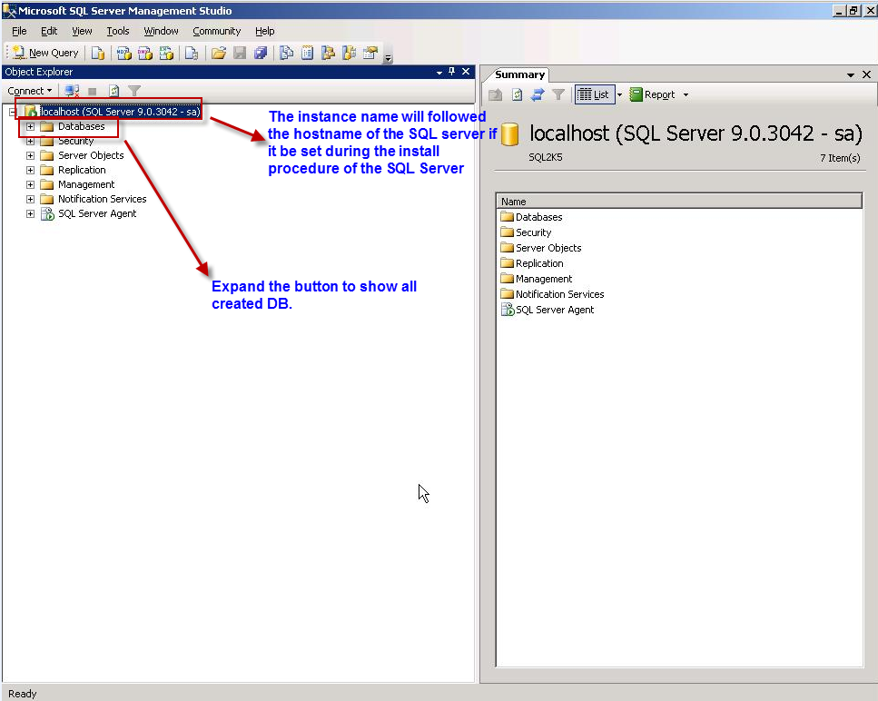The height and width of the screenshot is (701, 878).
Task: Expand the Security node in Object Explorer
Action: [30, 141]
